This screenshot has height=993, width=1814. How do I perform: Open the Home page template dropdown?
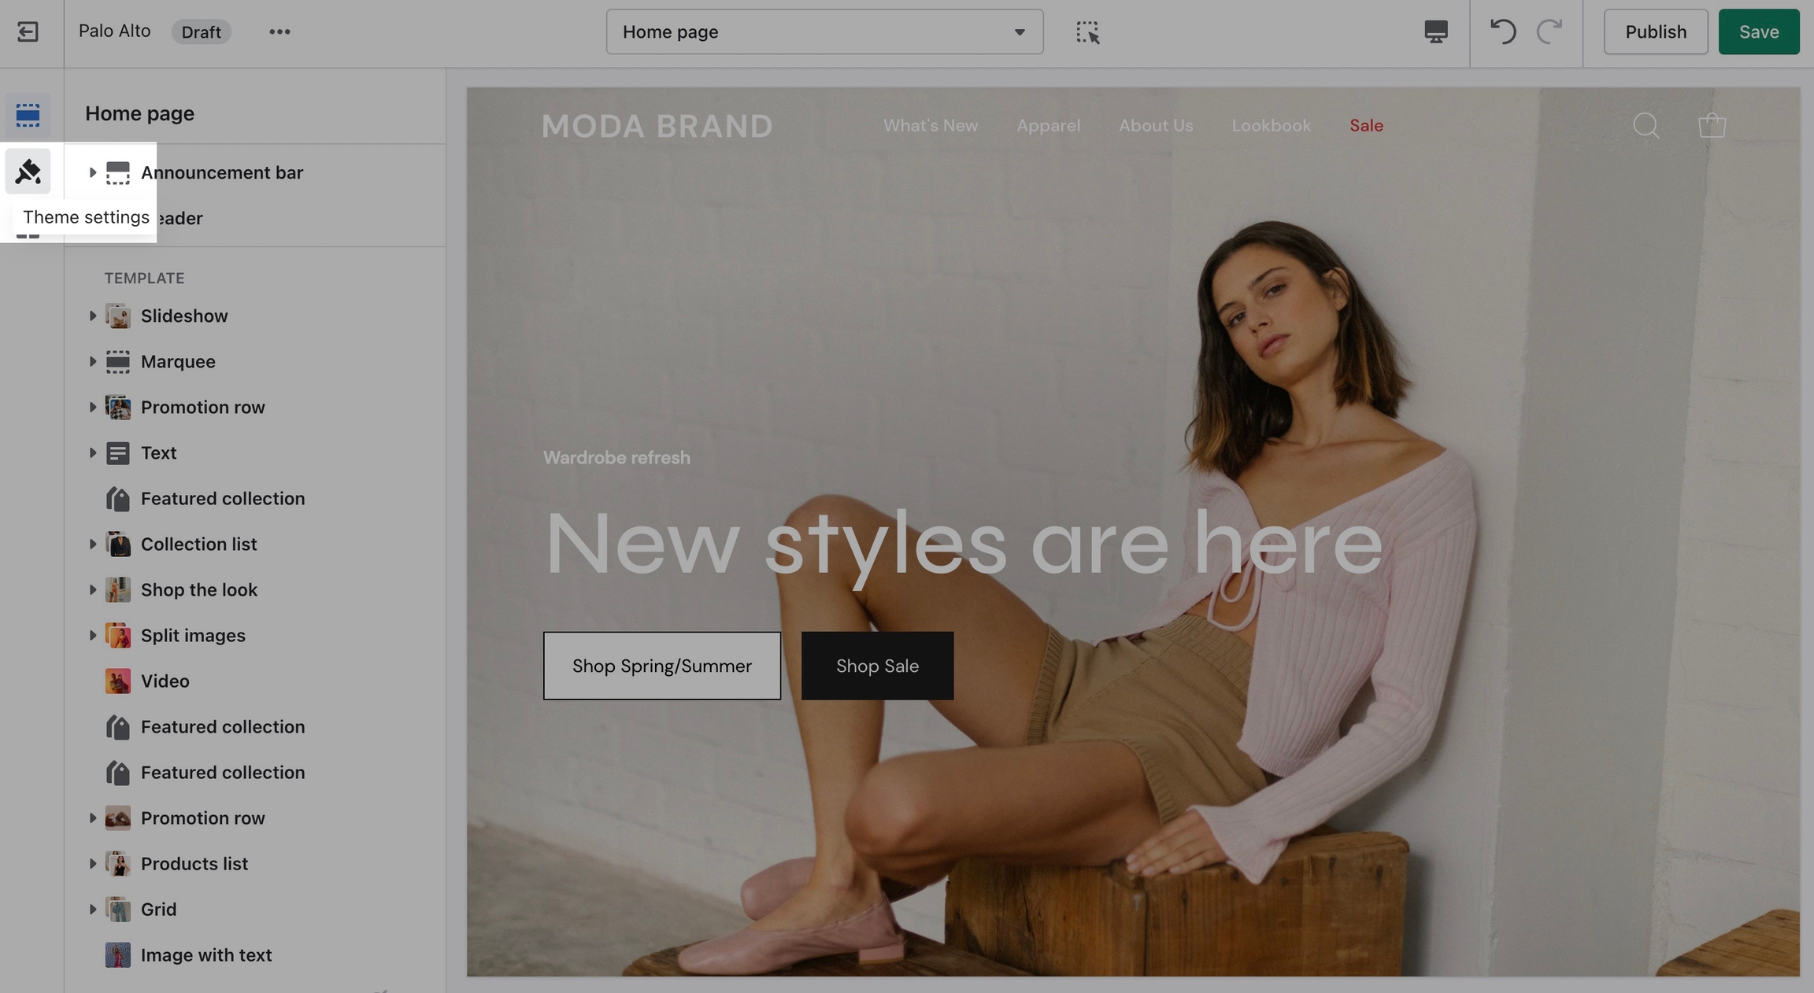tap(824, 31)
